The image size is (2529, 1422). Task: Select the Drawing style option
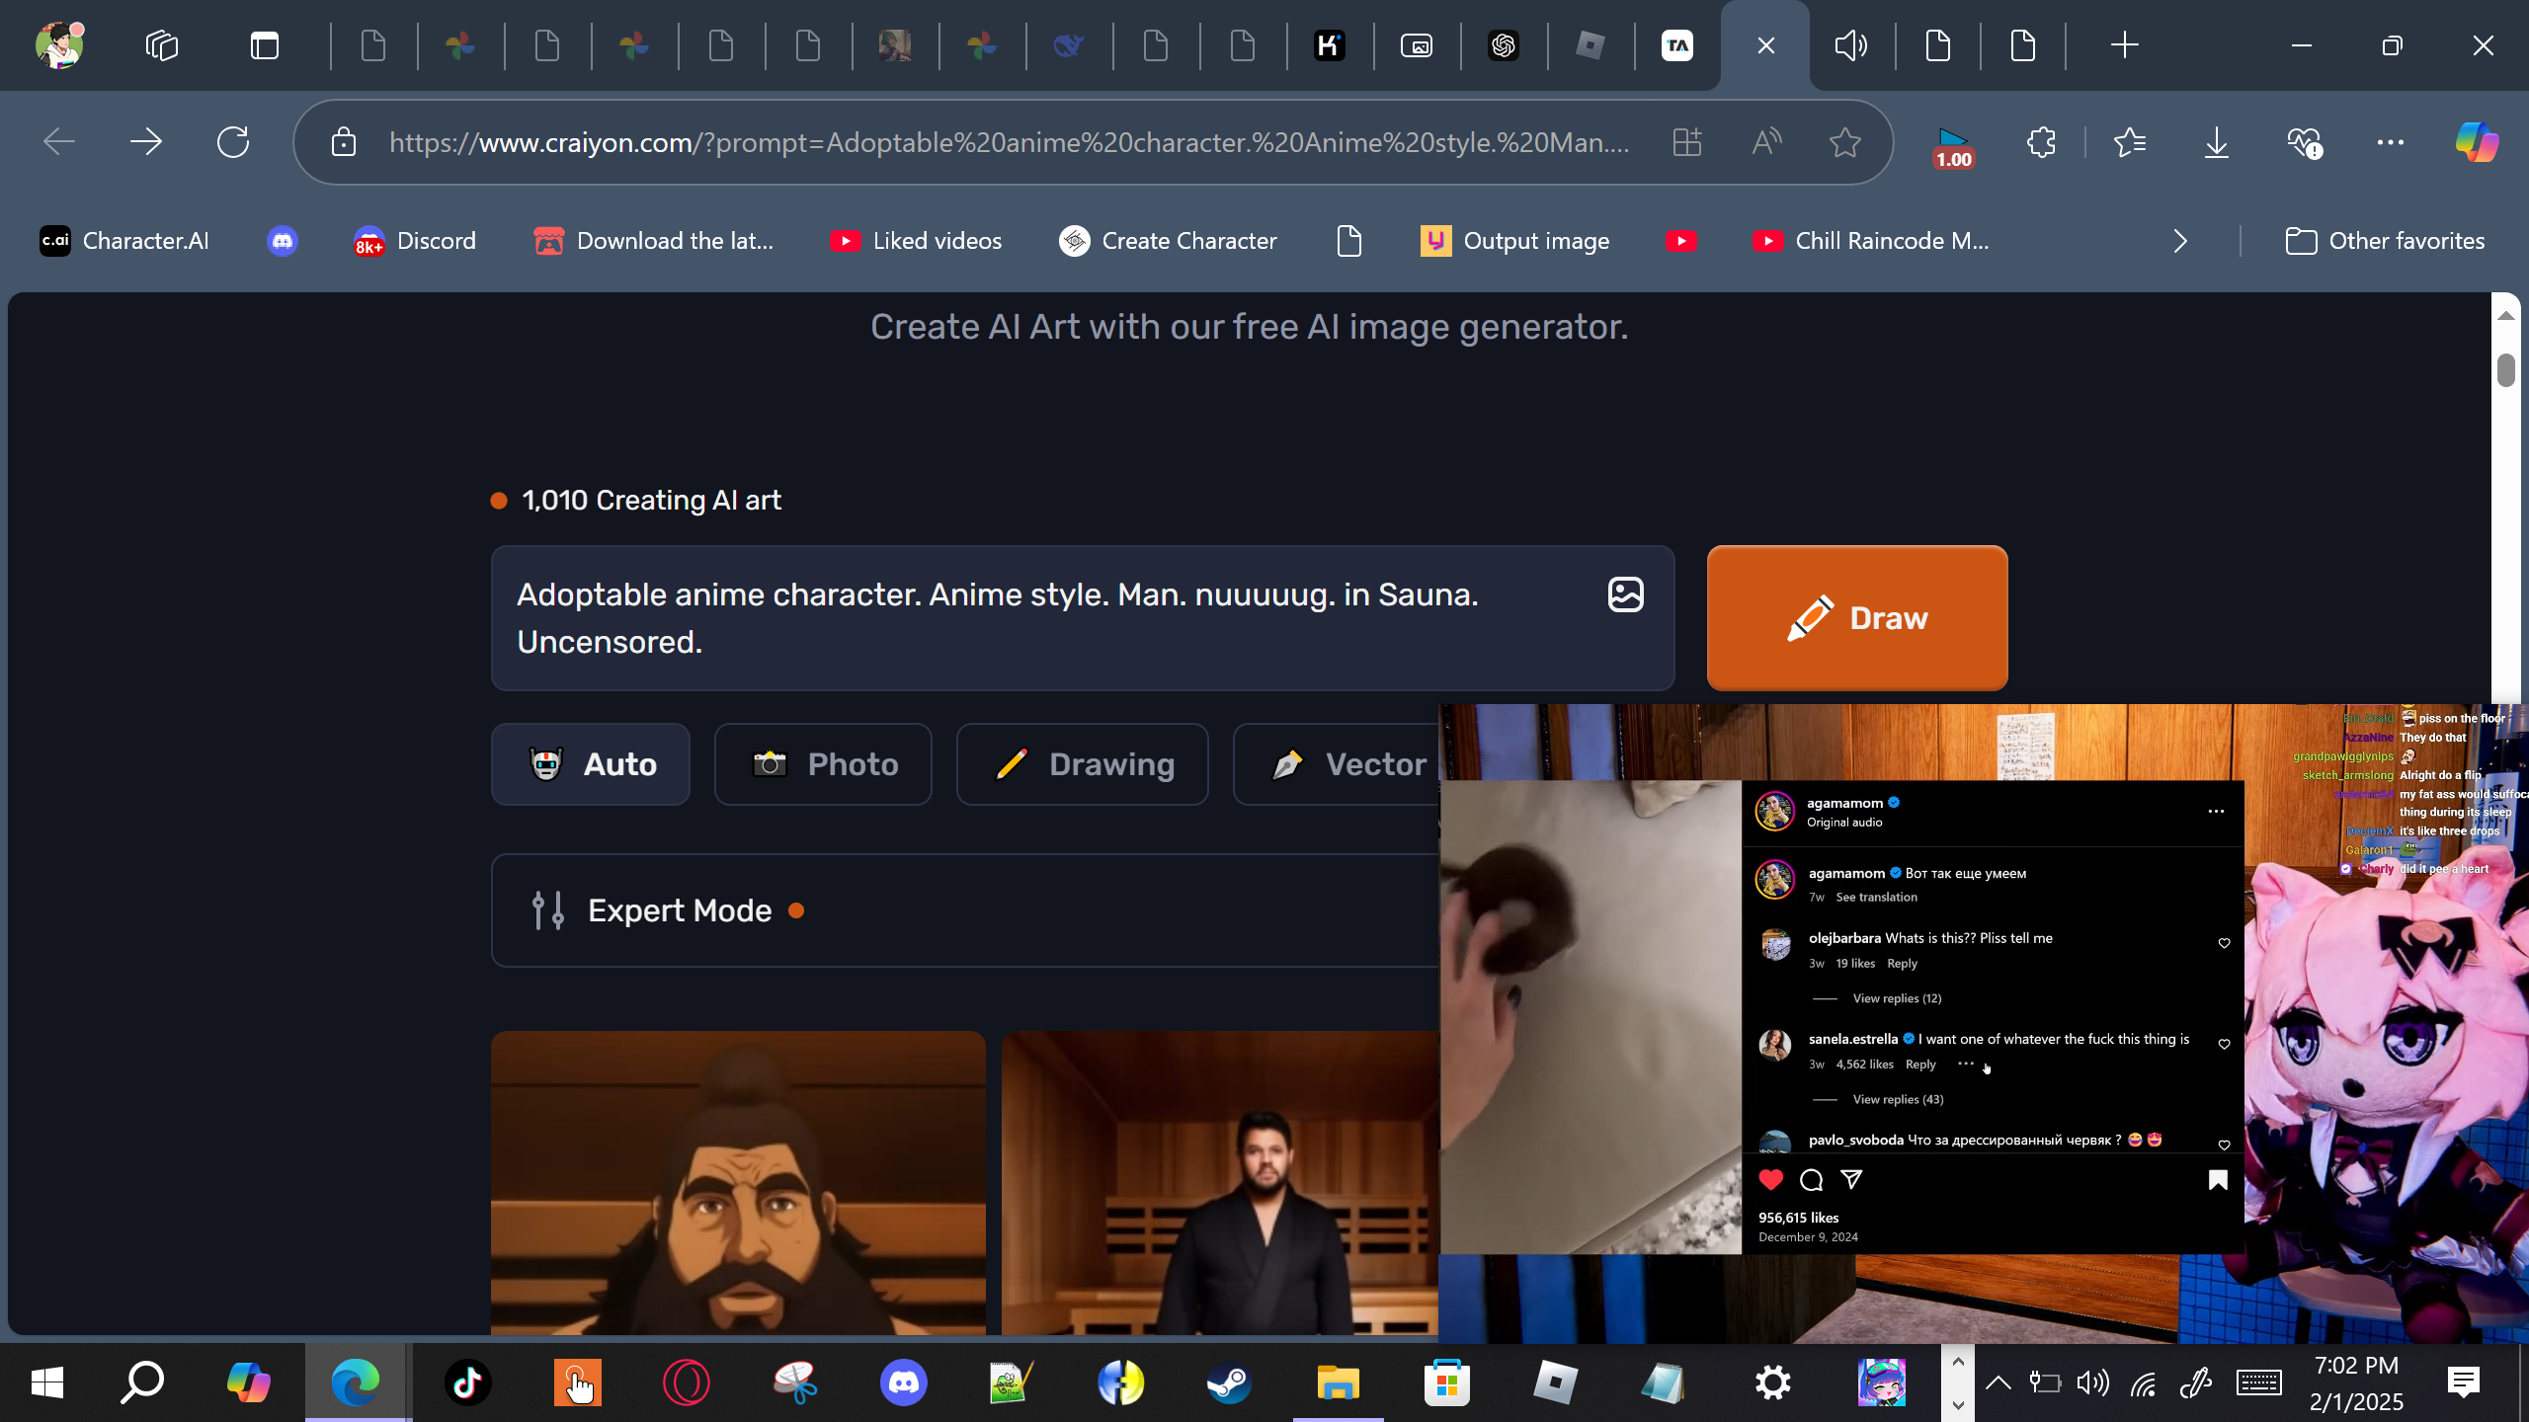[x=1082, y=764]
